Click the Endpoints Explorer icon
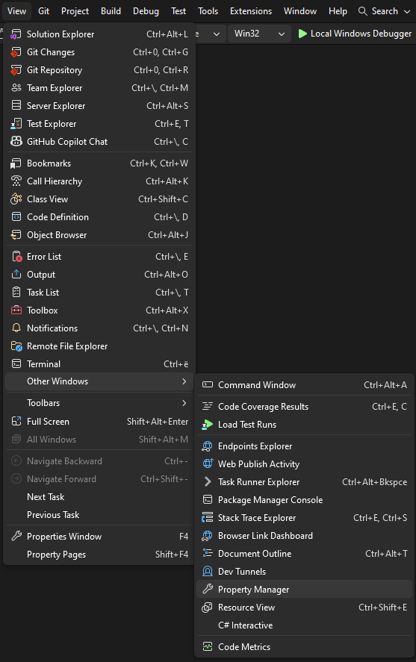The height and width of the screenshot is (662, 416). tap(208, 446)
